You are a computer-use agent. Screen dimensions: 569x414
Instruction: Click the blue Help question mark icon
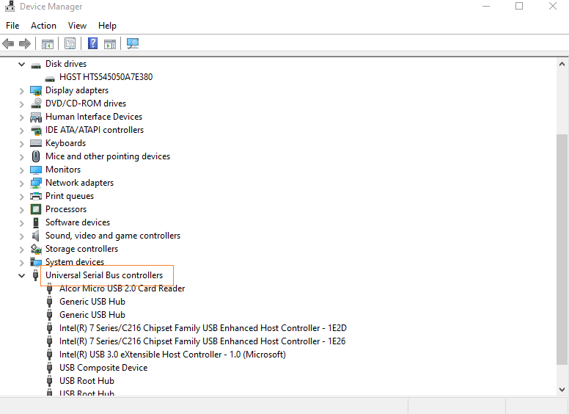(x=93, y=44)
